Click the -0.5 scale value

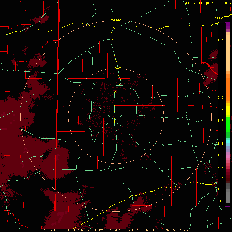click(x=219, y=178)
